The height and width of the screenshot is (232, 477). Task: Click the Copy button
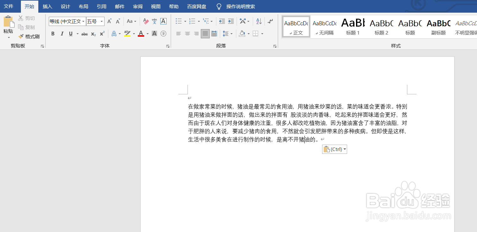27,27
